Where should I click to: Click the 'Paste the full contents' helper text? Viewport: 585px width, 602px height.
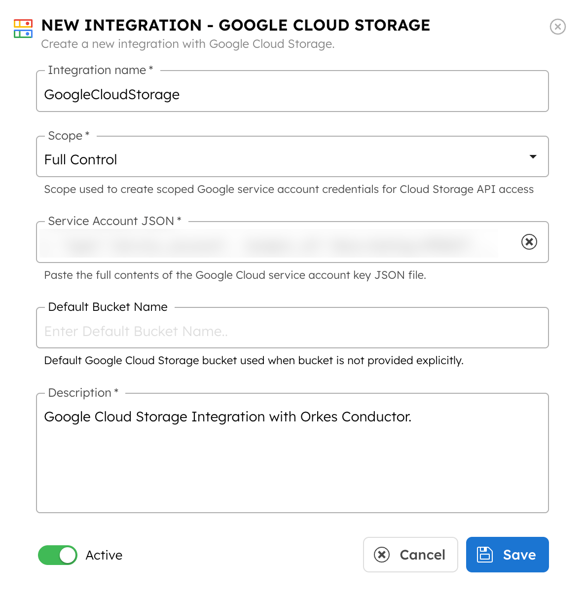click(x=235, y=275)
